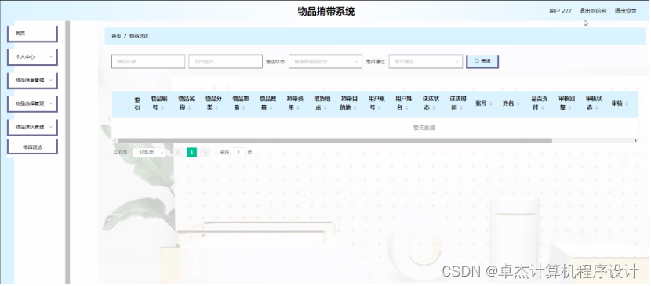651x286 pixels.
Task: Sort by 账号 column sort icon
Action: [x=491, y=103]
